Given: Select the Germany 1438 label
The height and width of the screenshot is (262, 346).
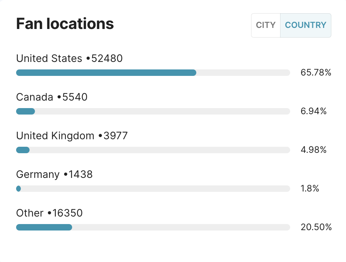Looking at the screenshot, I should (x=54, y=174).
